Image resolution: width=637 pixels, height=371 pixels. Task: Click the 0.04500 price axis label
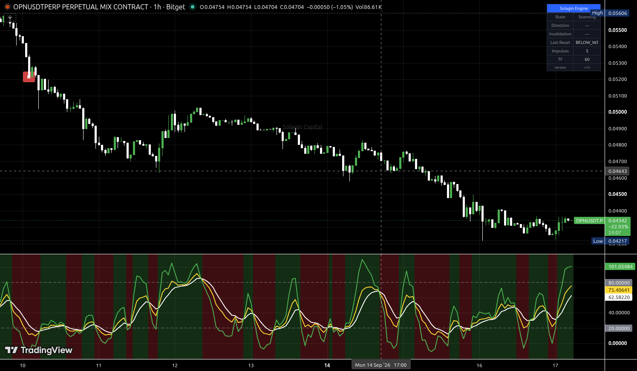point(617,194)
